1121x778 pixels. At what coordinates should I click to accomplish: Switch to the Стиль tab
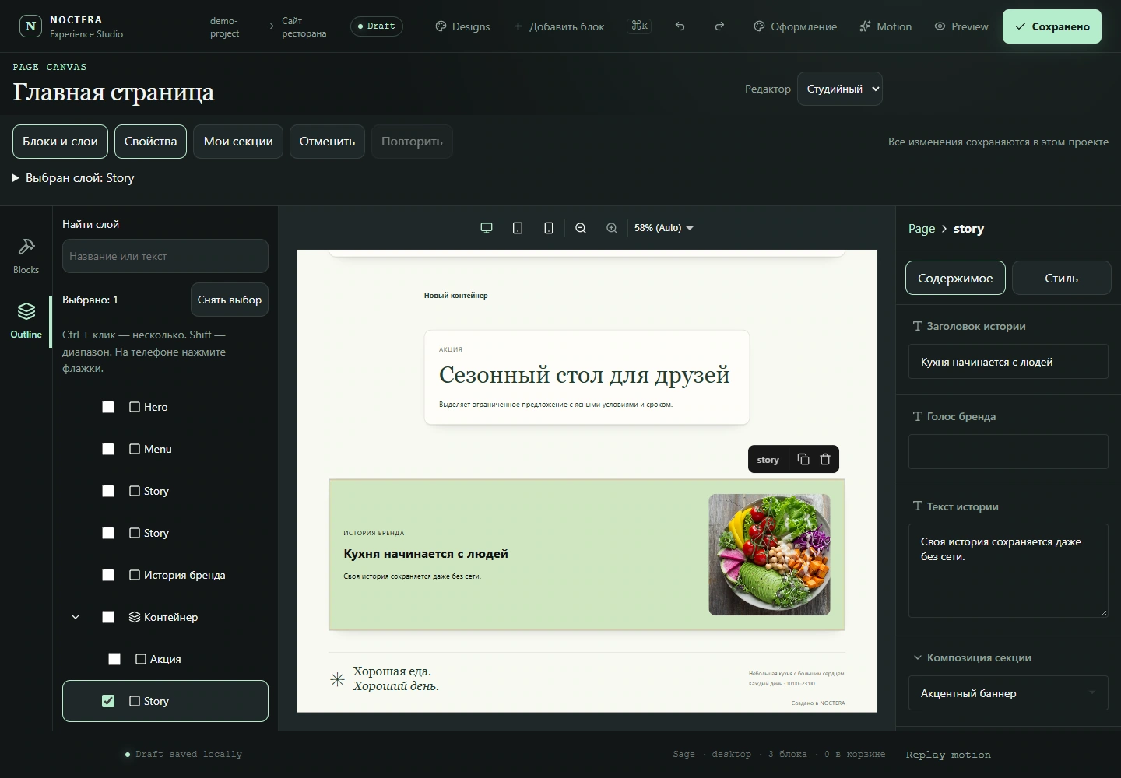pos(1061,278)
